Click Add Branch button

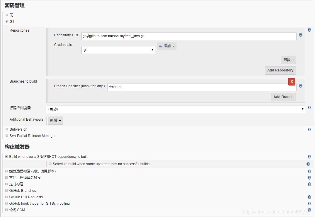tap(283, 97)
